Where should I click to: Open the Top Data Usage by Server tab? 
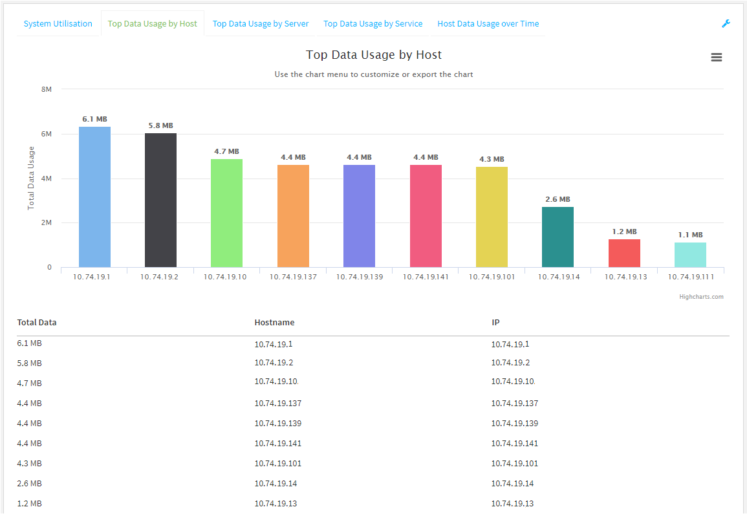pyautogui.click(x=261, y=23)
